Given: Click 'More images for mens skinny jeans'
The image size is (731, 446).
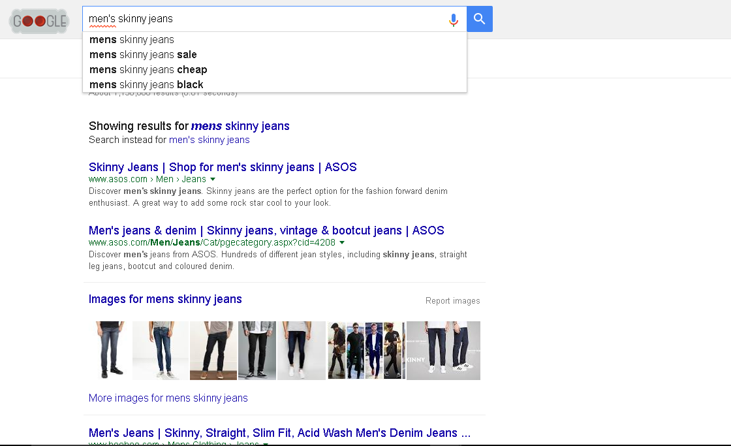Looking at the screenshot, I should (168, 398).
